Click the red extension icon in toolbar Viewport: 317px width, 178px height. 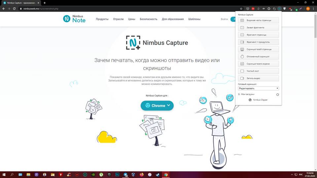click(x=253, y=9)
